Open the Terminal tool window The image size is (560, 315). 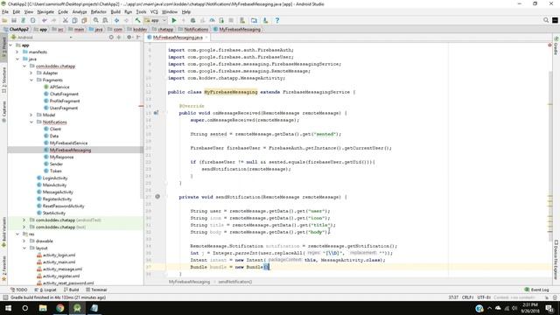click(x=96, y=290)
